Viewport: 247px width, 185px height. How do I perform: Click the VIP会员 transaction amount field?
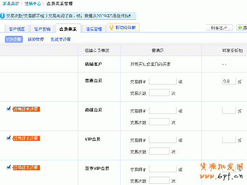(x=163, y=140)
